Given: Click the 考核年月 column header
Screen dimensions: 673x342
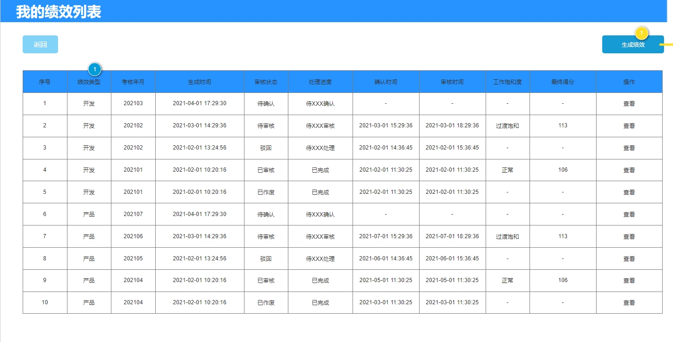Looking at the screenshot, I should coord(133,82).
